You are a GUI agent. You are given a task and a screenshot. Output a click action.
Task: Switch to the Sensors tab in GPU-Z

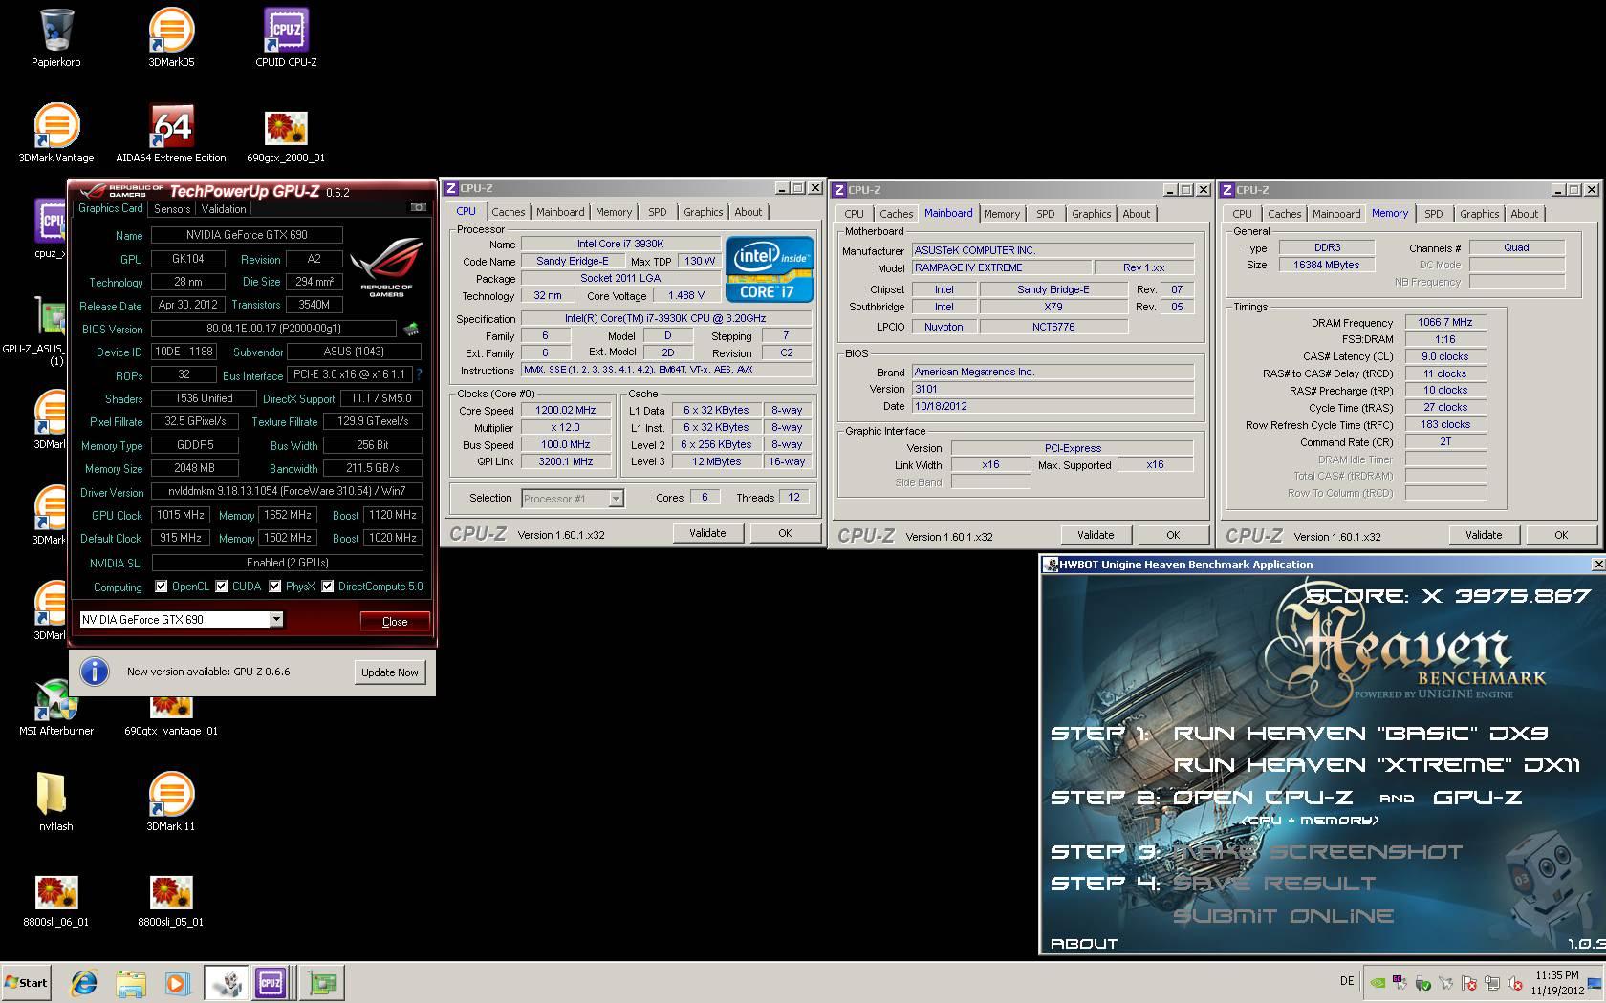pyautogui.click(x=172, y=209)
